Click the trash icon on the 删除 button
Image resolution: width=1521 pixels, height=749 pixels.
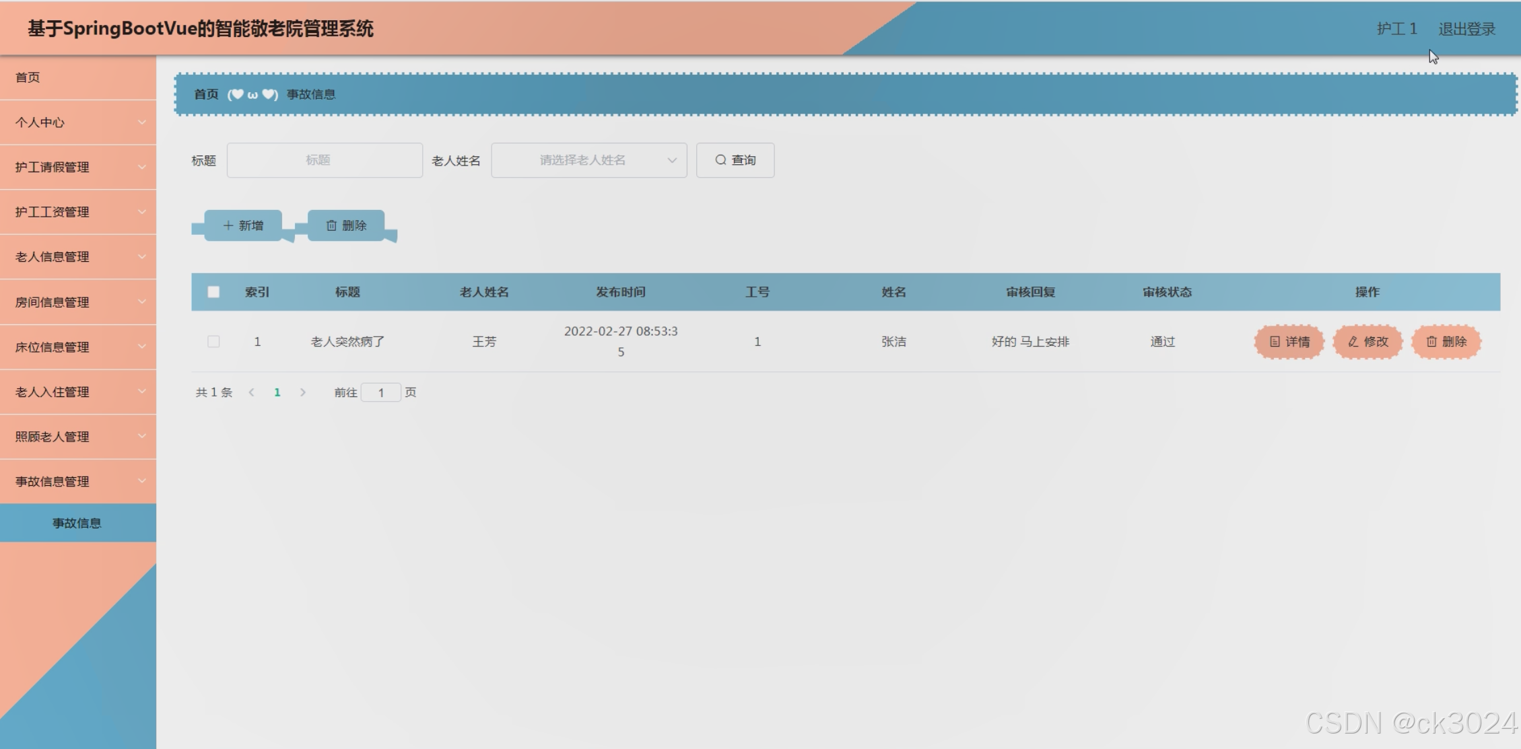(x=331, y=225)
